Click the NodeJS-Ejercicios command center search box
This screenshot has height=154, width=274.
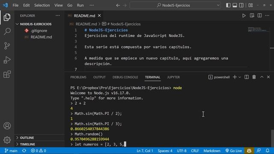pos(175,5)
